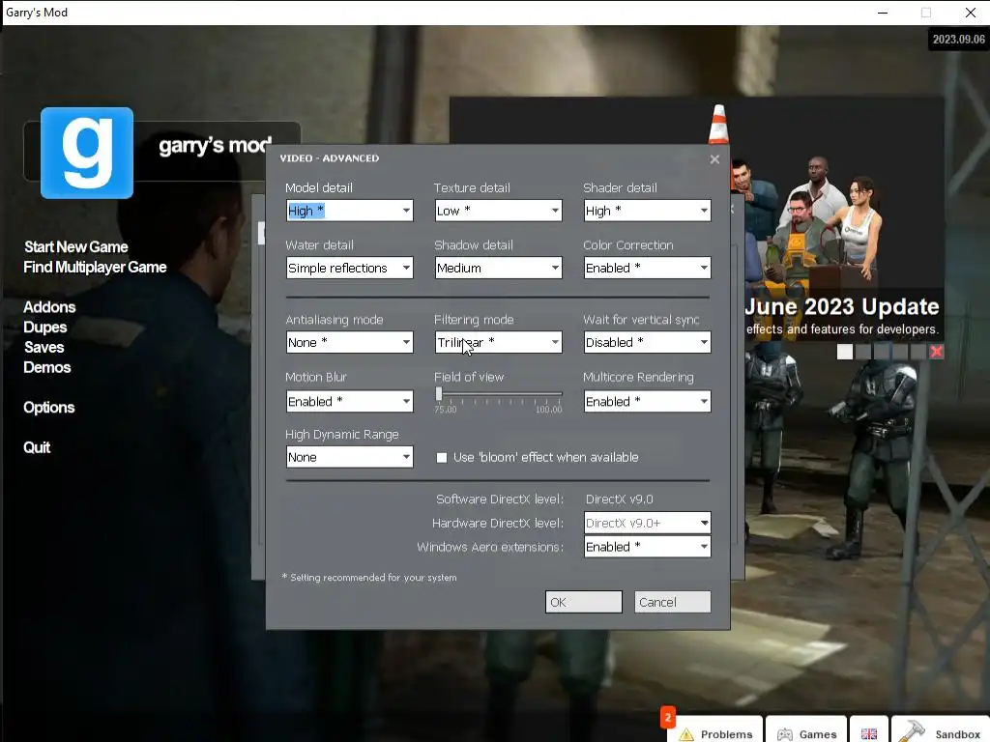Image resolution: width=990 pixels, height=742 pixels.
Task: Open the Dupes menu
Action: pos(44,328)
